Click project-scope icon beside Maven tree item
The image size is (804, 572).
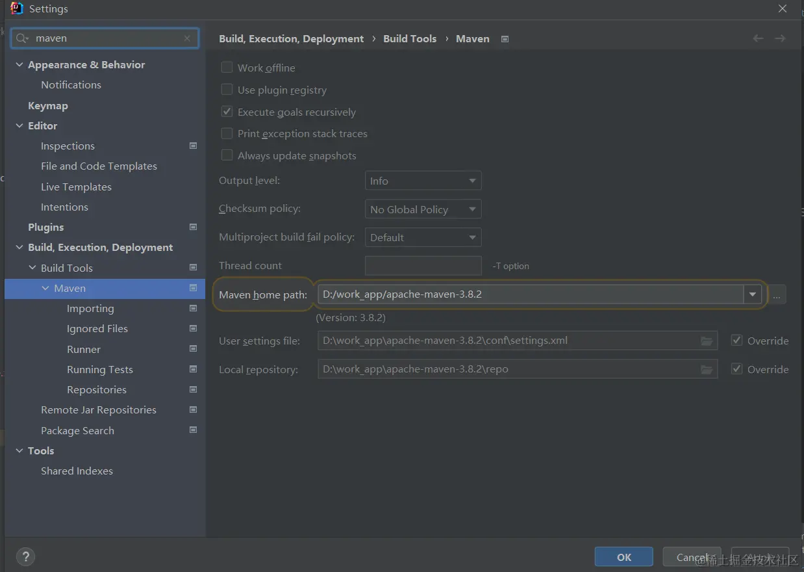point(193,288)
